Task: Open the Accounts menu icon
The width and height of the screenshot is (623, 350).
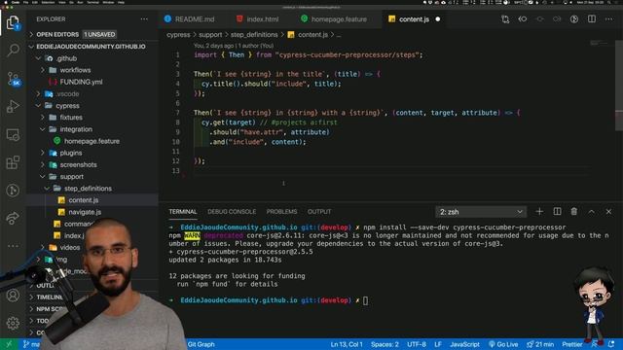Action: (13, 296)
